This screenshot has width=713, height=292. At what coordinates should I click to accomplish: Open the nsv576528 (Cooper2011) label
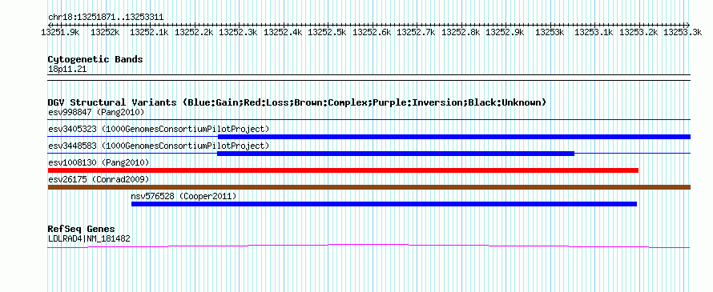click(x=183, y=196)
